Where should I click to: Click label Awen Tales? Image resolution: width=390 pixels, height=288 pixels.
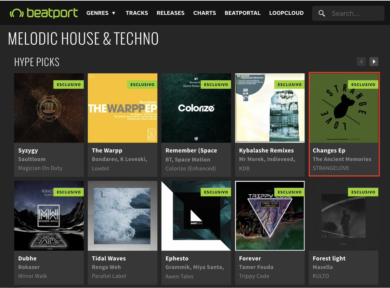pos(179,276)
